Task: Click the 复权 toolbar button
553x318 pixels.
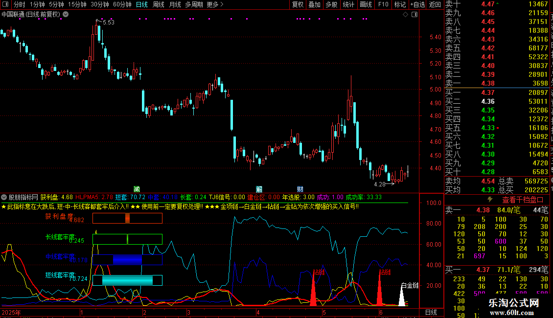Action: (x=298, y=4)
